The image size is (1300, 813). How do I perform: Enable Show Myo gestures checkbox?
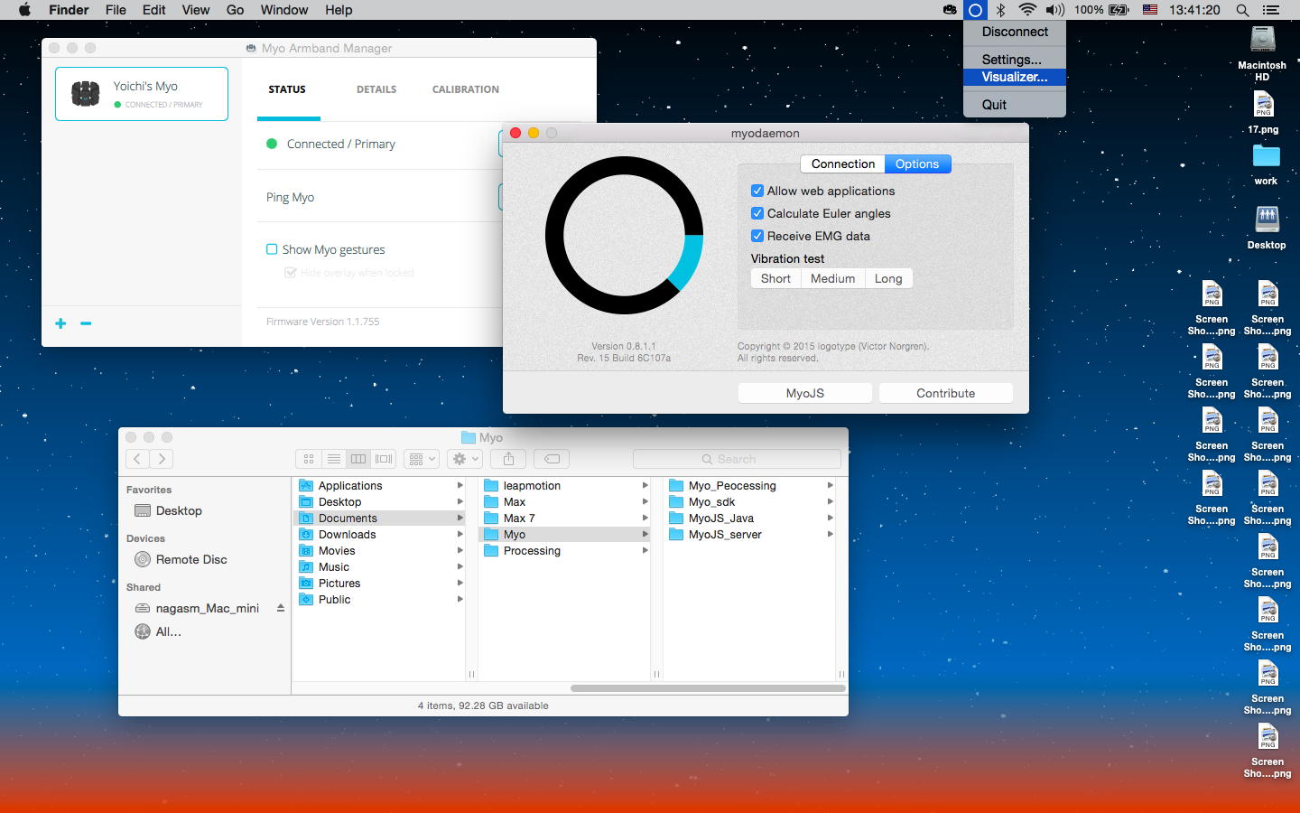272,249
